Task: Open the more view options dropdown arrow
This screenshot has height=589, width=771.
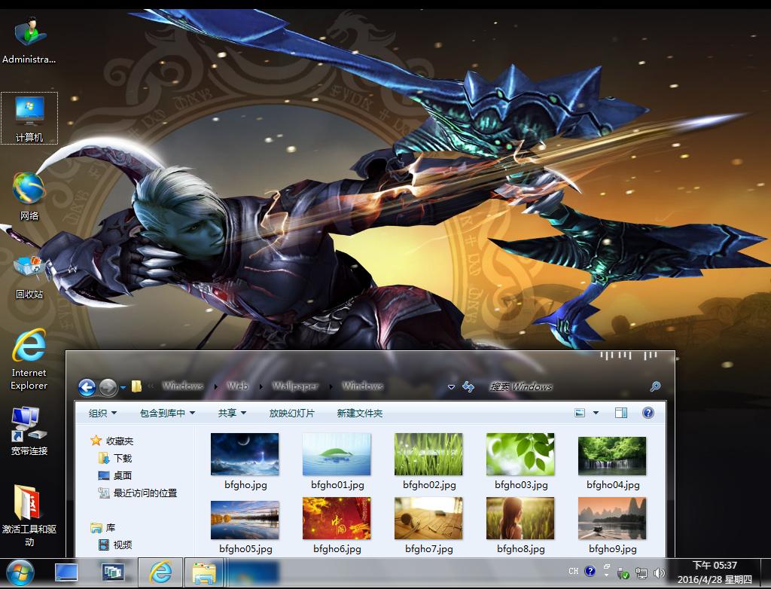Action: point(596,413)
